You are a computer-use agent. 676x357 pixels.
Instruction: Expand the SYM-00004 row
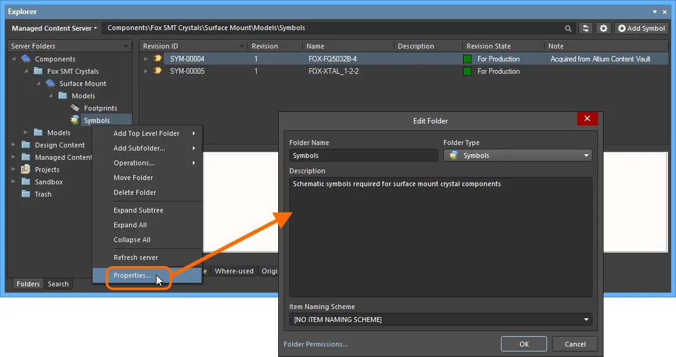click(146, 59)
